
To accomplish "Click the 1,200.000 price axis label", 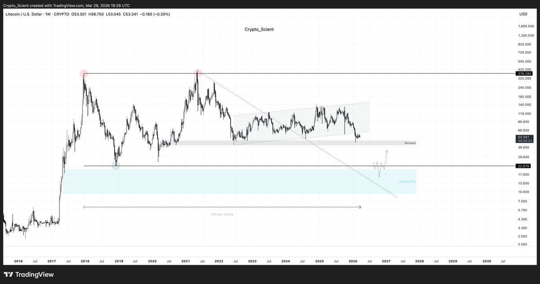I will point(526,35).
